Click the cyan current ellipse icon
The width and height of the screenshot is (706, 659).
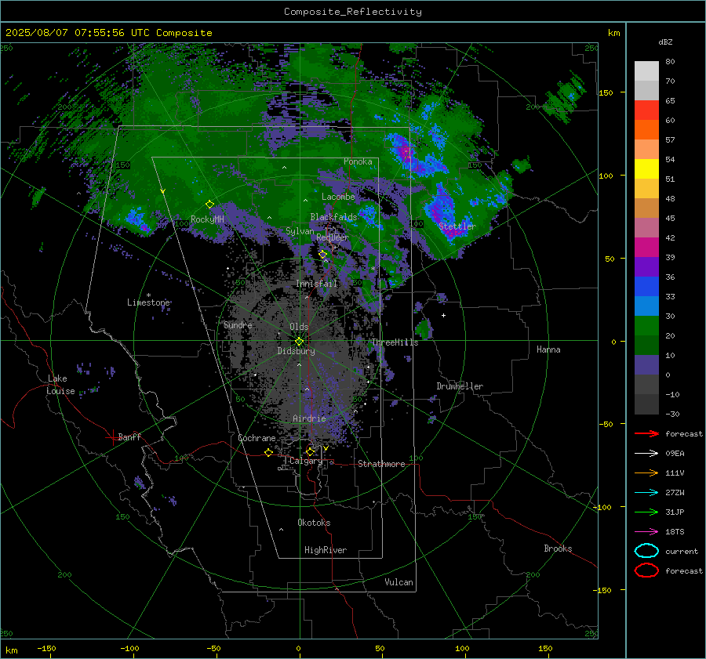tap(646, 551)
